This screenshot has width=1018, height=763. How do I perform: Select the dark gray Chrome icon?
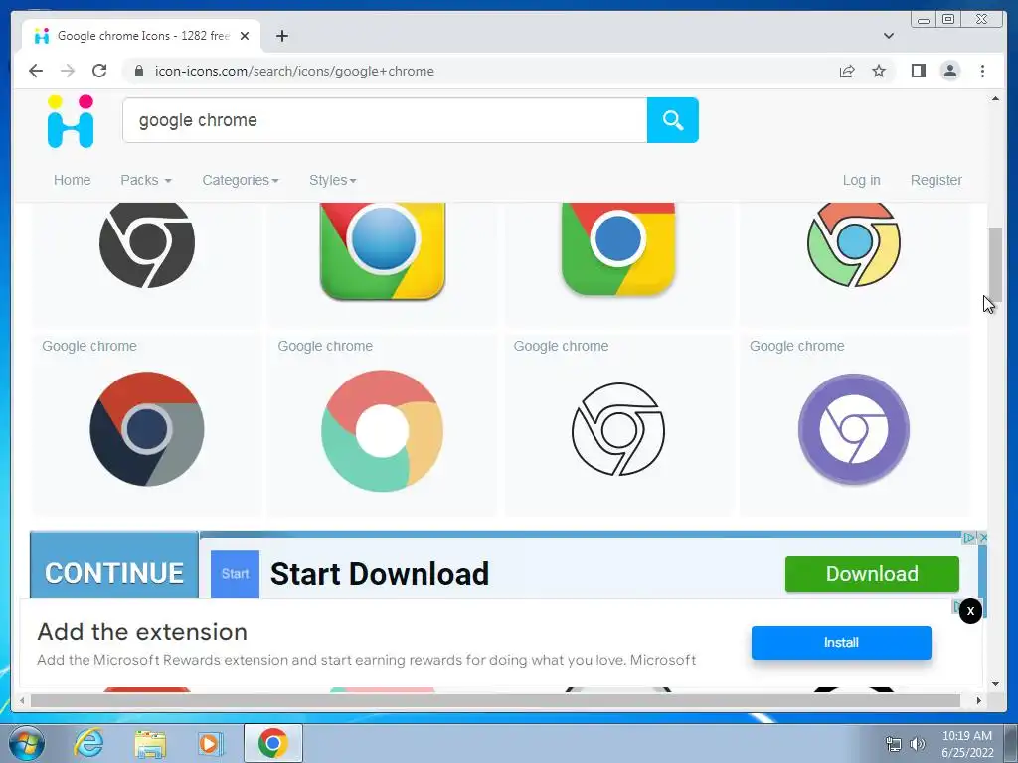(147, 244)
